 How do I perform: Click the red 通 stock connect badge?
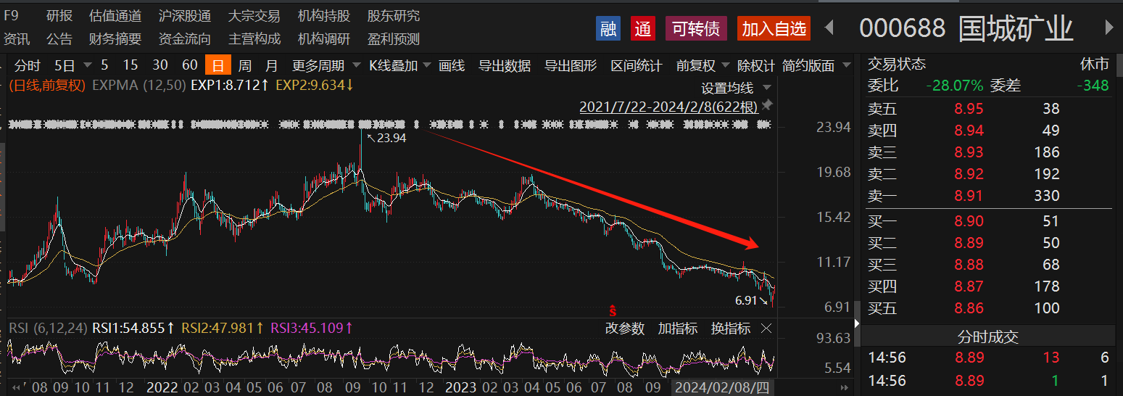pyautogui.click(x=643, y=29)
